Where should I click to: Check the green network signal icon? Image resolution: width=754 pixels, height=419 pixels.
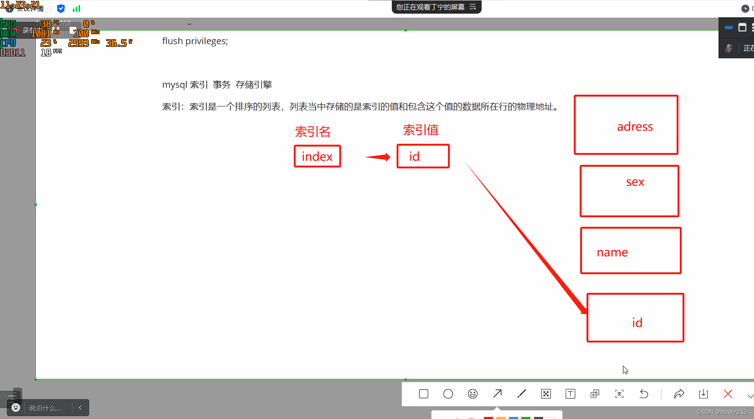(76, 8)
